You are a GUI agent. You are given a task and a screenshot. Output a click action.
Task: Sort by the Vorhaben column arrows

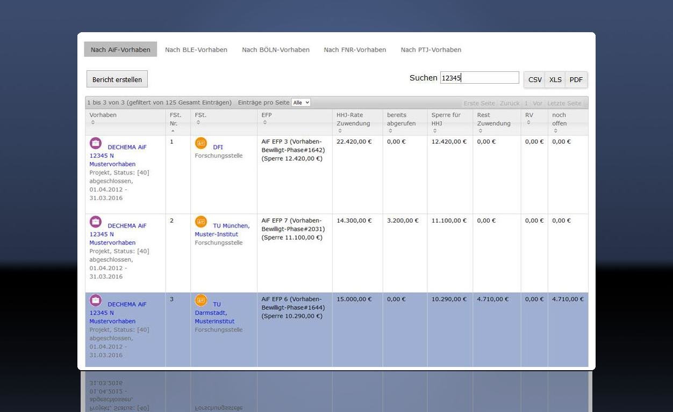[93, 123]
